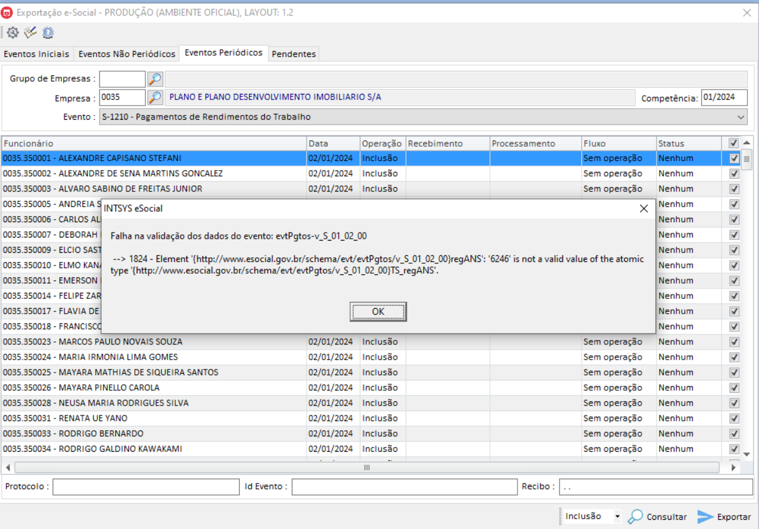Uncheck the MARCOS PAULO NOVAIS SOUZA checkbox
The width and height of the screenshot is (759, 529).
coord(734,342)
